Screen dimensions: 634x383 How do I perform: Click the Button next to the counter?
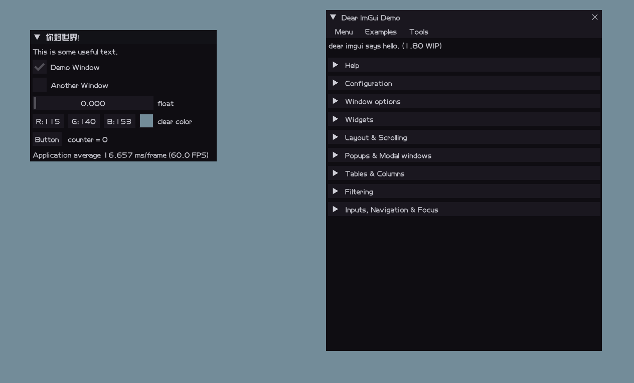(x=47, y=139)
